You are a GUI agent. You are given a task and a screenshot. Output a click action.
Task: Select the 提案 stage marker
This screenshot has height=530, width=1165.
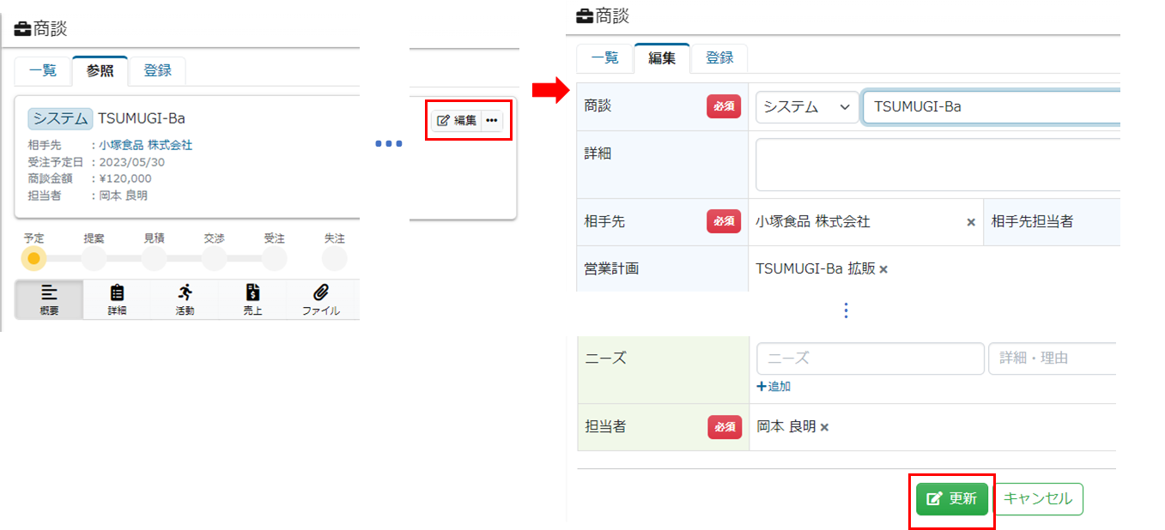tap(94, 258)
